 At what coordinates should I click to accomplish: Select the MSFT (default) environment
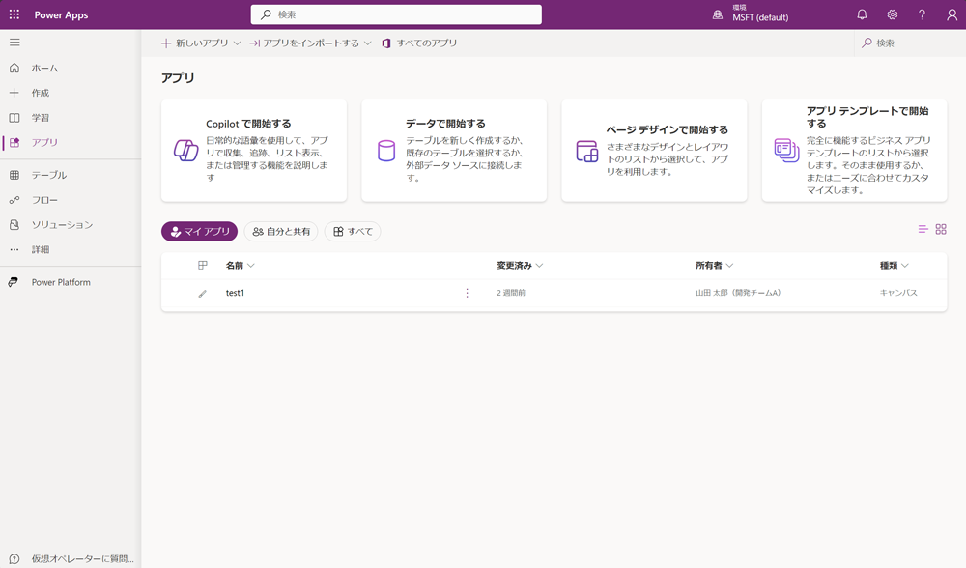point(760,17)
